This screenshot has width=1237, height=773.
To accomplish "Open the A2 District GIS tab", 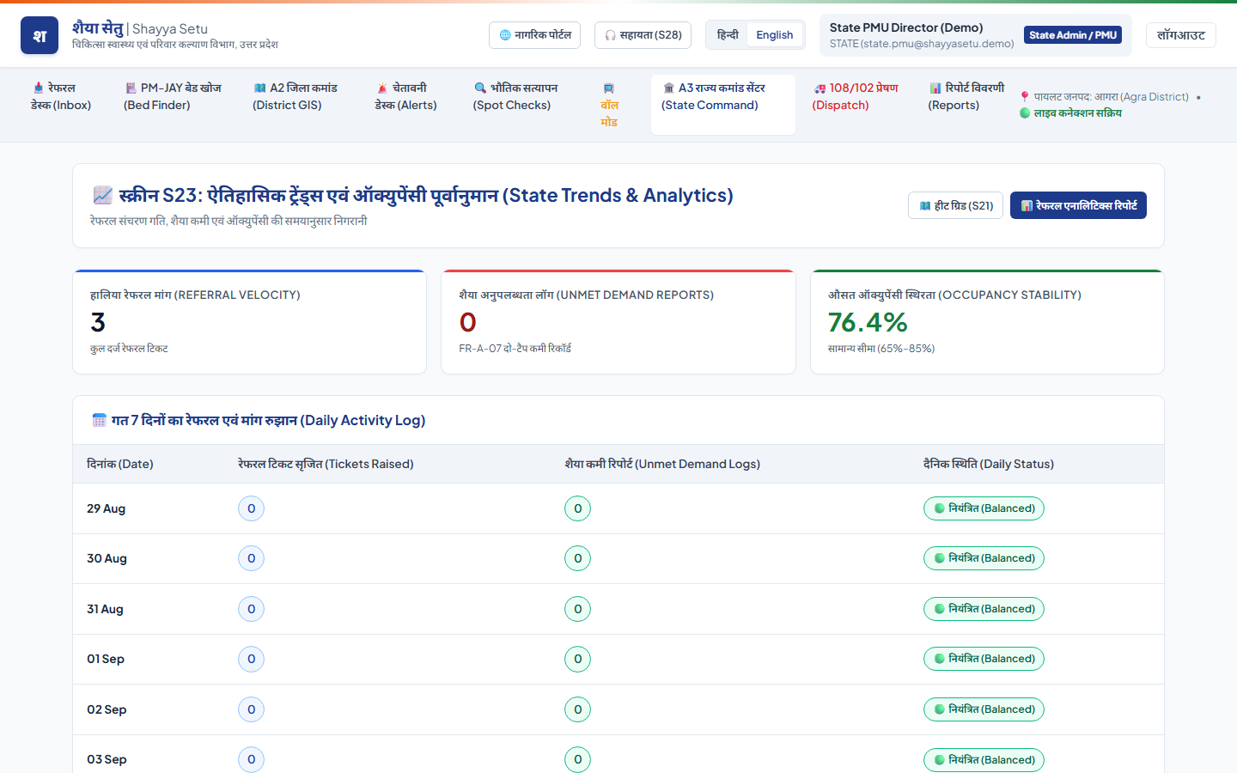I will (x=296, y=96).
